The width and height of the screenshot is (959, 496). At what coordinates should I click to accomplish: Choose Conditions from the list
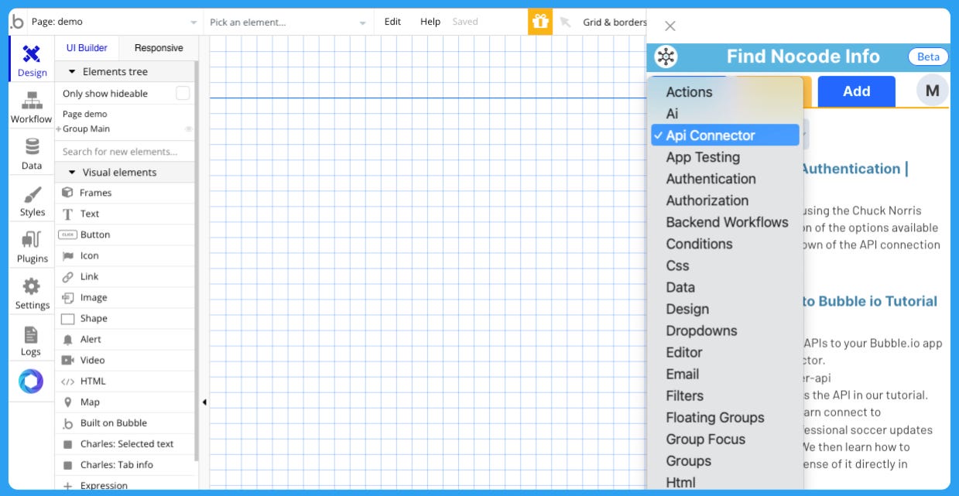725,244
